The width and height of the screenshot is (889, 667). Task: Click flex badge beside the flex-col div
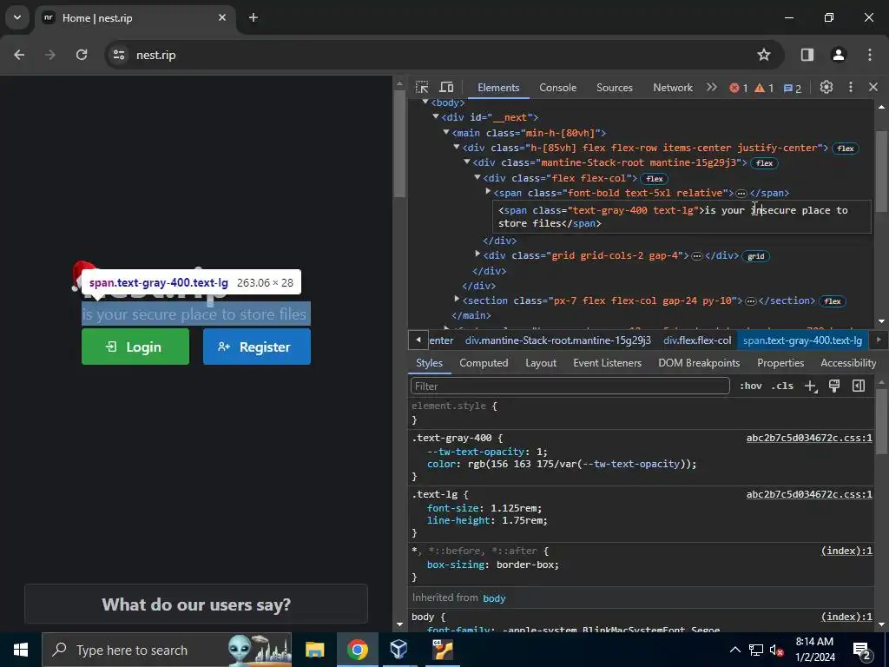click(655, 179)
